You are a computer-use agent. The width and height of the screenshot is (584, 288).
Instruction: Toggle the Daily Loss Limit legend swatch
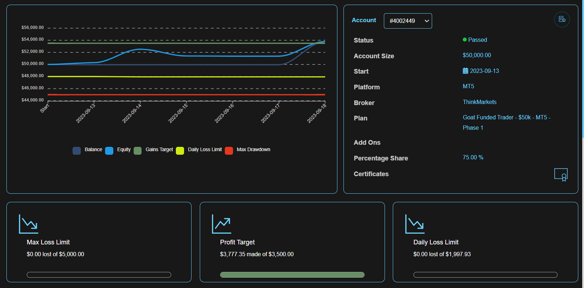(x=180, y=150)
